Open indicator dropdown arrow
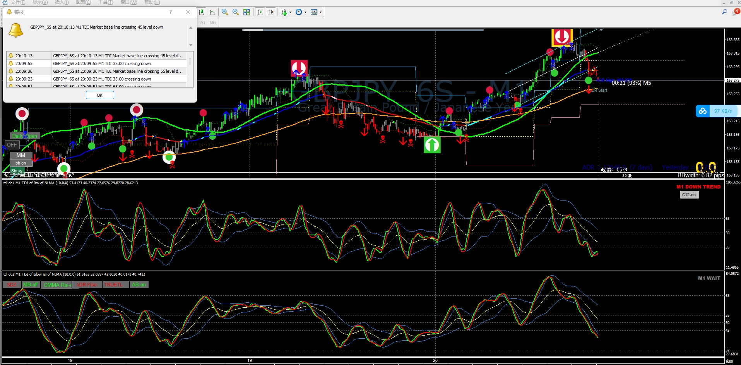 (x=290, y=12)
